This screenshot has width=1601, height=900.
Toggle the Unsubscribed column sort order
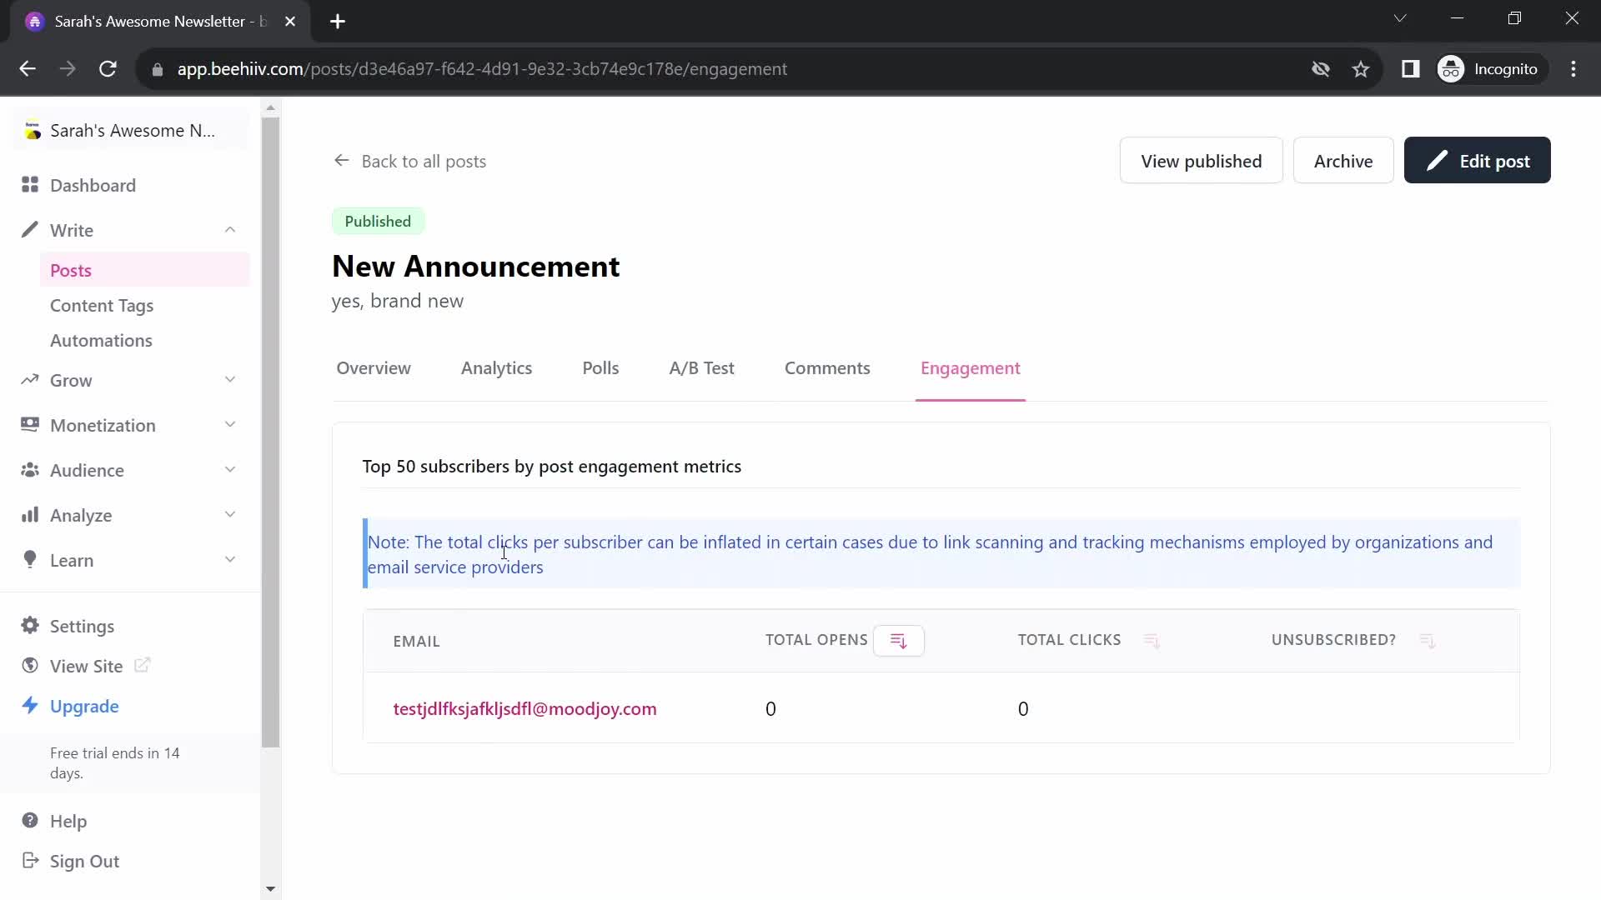tap(1427, 641)
